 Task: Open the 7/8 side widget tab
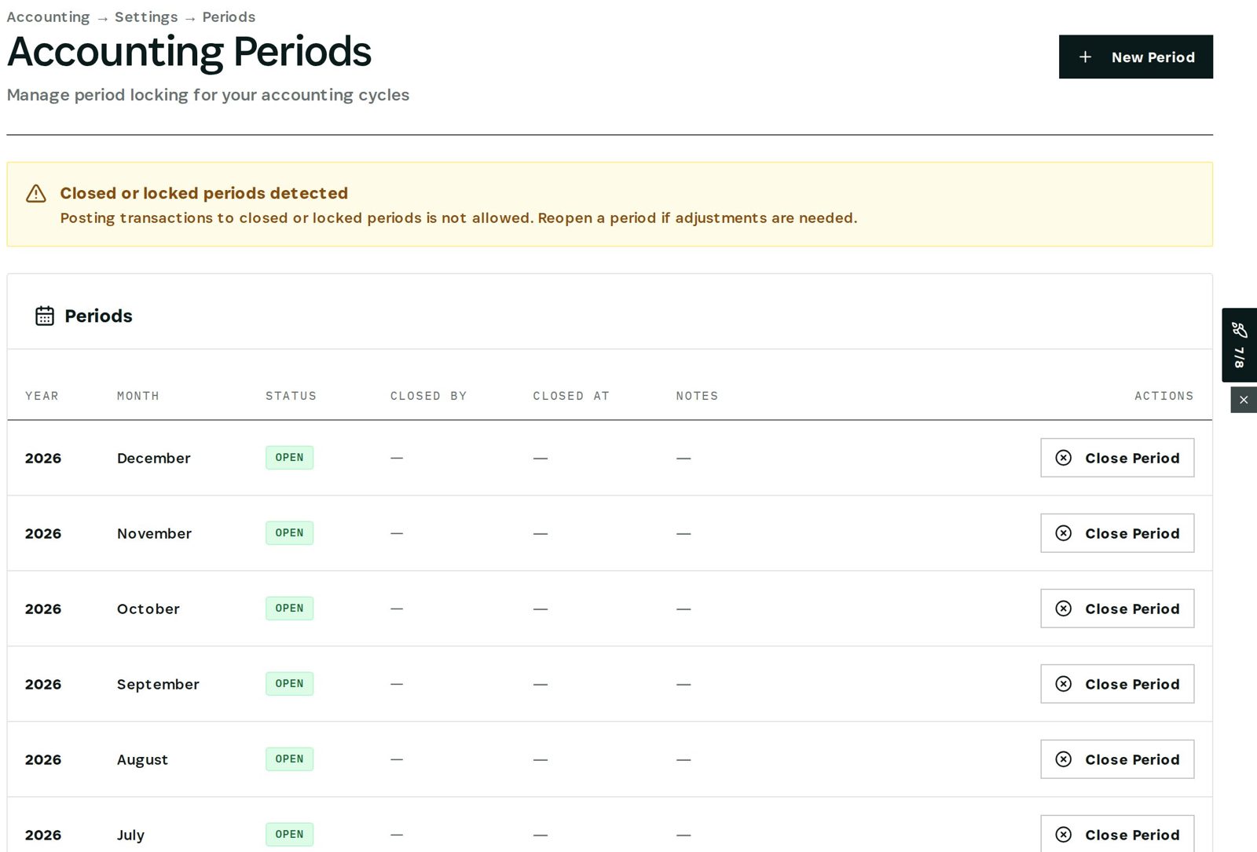click(1239, 345)
